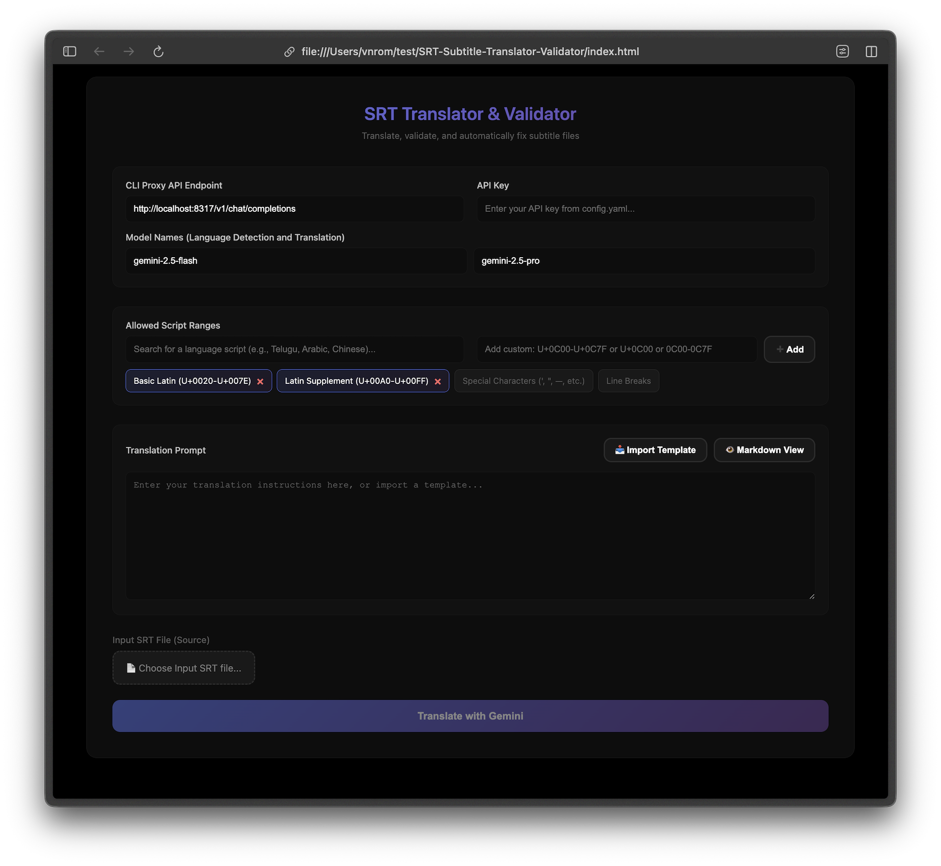Viewport: 941px width, 866px height.
Task: Toggle the Markdown View button
Action: click(x=764, y=450)
